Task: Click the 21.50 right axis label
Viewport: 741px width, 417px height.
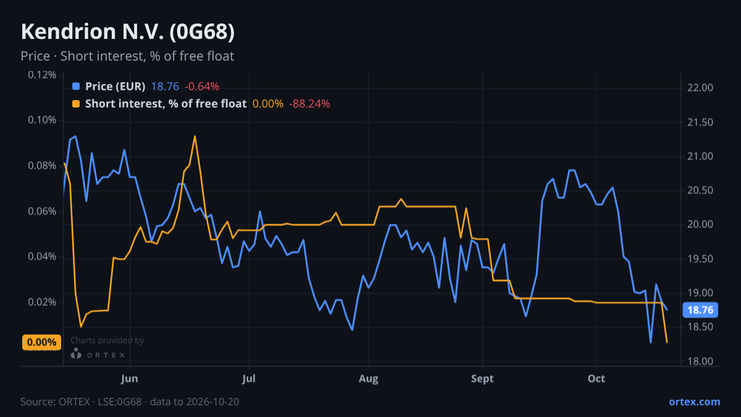Action: (x=700, y=122)
